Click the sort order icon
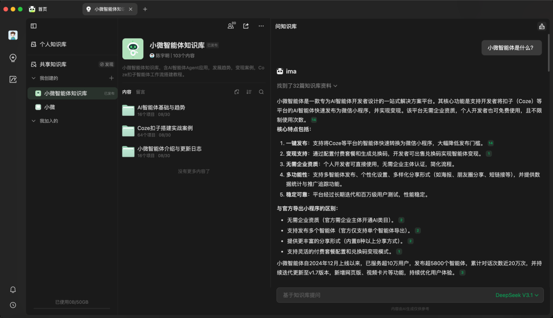The width and height of the screenshot is (553, 318). [x=249, y=92]
